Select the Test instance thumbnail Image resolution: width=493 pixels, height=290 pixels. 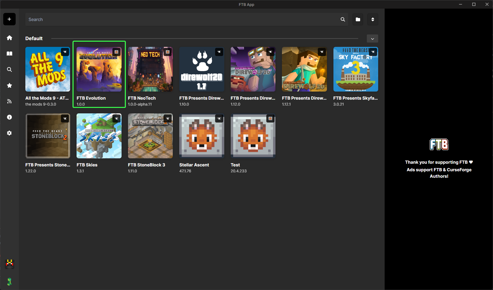tap(253, 136)
